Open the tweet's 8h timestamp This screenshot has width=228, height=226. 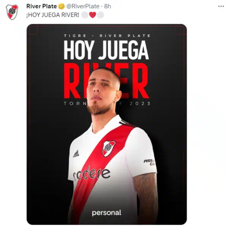pos(108,6)
